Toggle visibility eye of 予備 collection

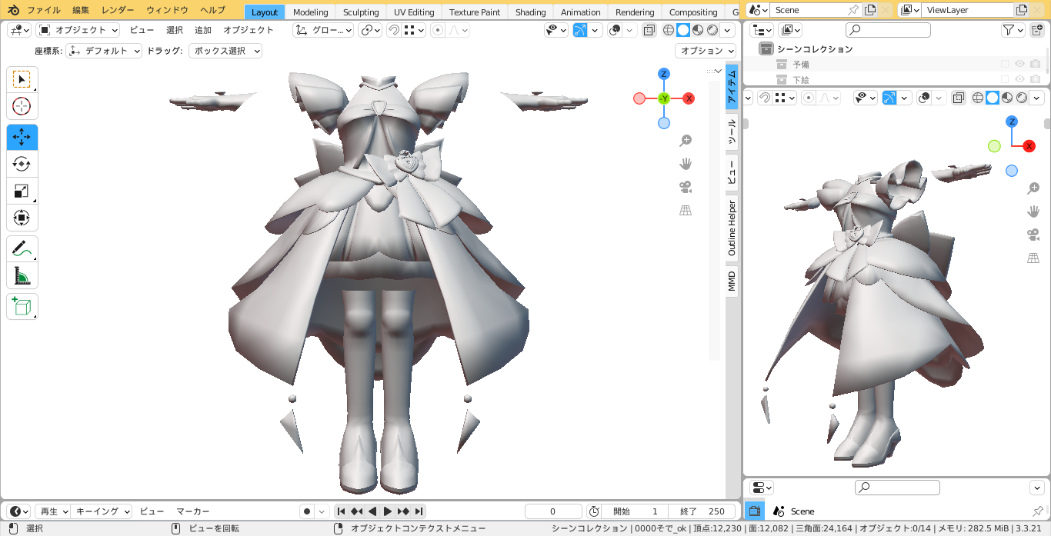1020,65
